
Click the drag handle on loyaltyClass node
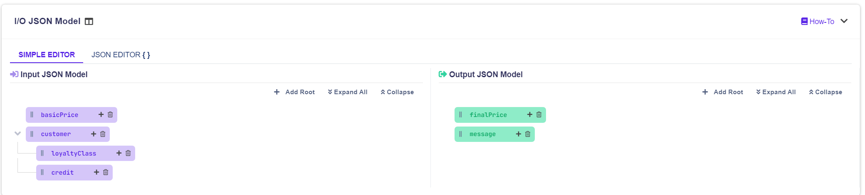point(42,153)
